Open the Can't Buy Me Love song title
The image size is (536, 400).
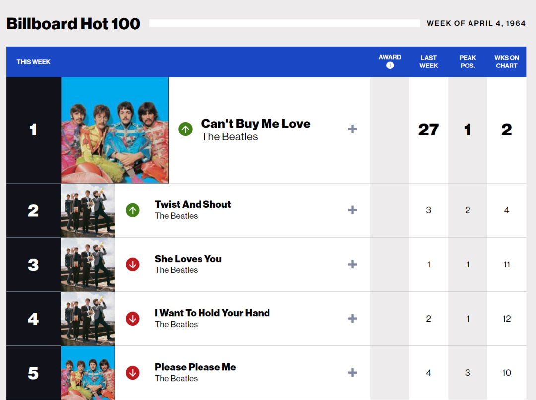pos(256,124)
